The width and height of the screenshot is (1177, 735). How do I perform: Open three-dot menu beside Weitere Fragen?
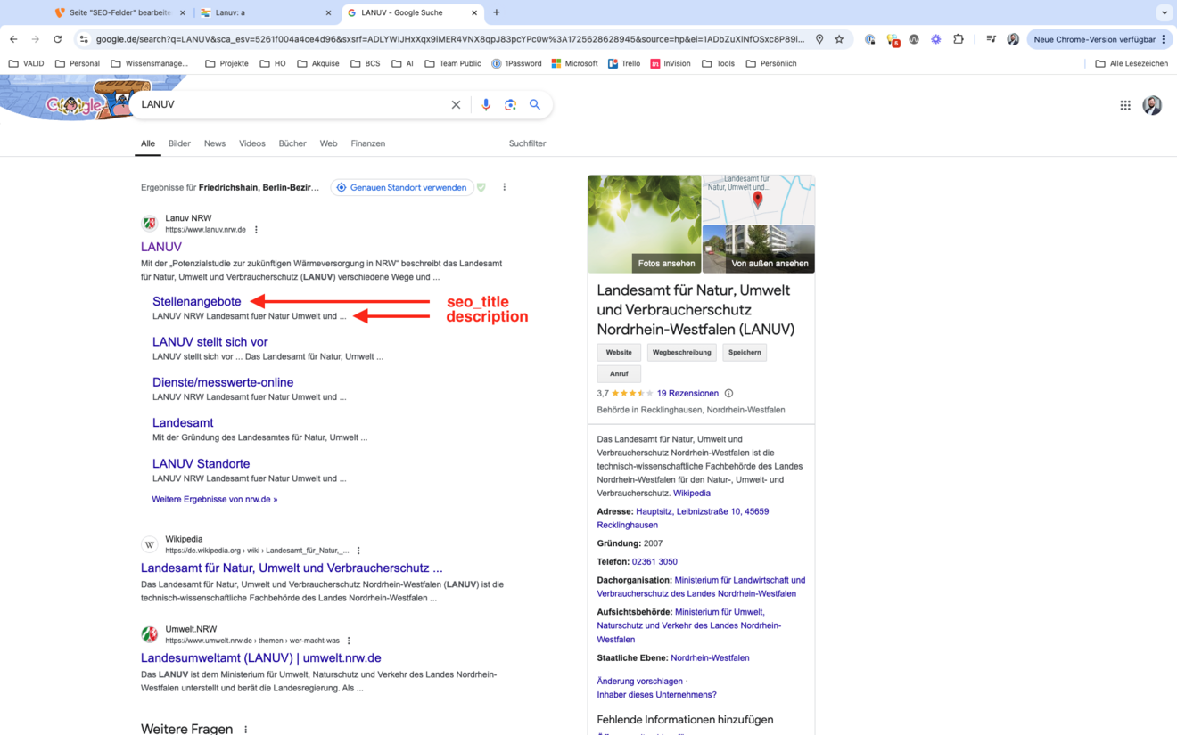point(245,730)
